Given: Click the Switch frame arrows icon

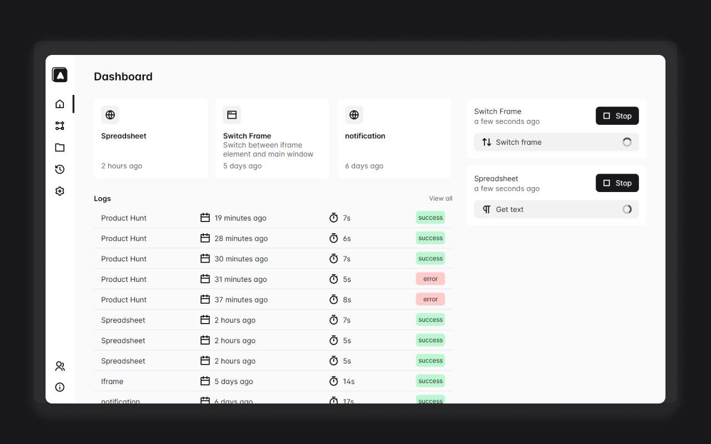Looking at the screenshot, I should pos(487,142).
